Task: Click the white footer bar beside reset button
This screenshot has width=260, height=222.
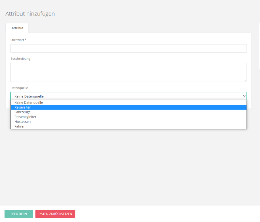Action: [x=165, y=214]
